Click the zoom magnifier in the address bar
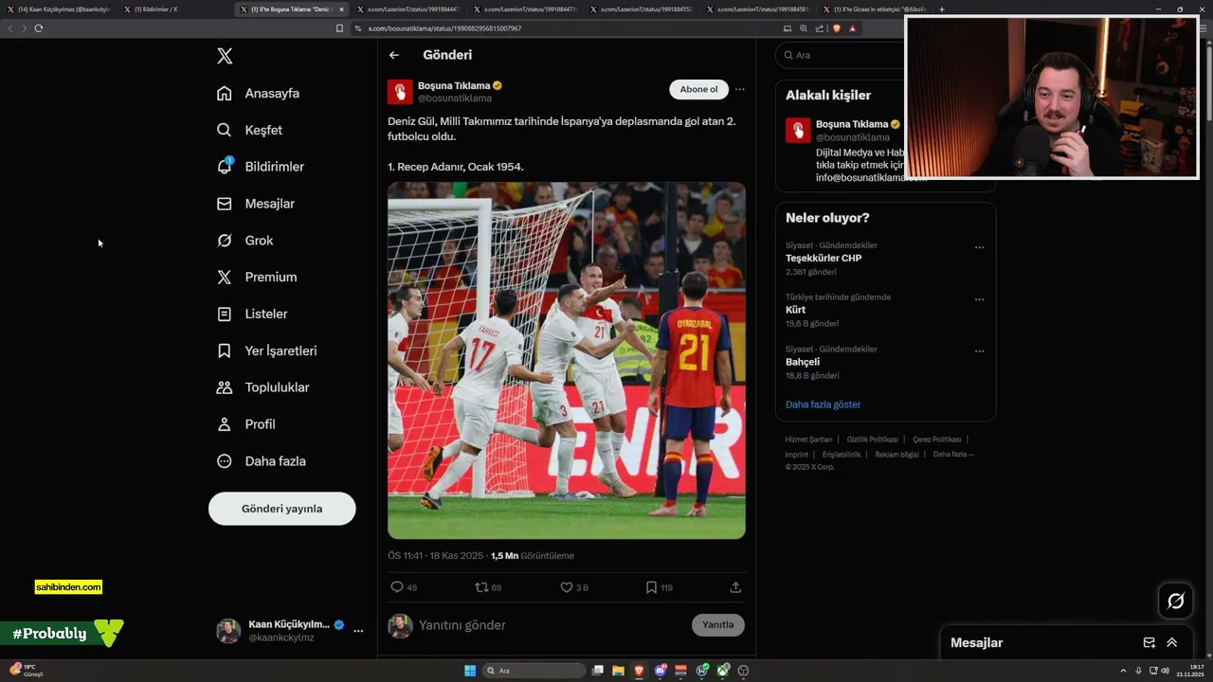This screenshot has width=1213, height=682. click(804, 28)
